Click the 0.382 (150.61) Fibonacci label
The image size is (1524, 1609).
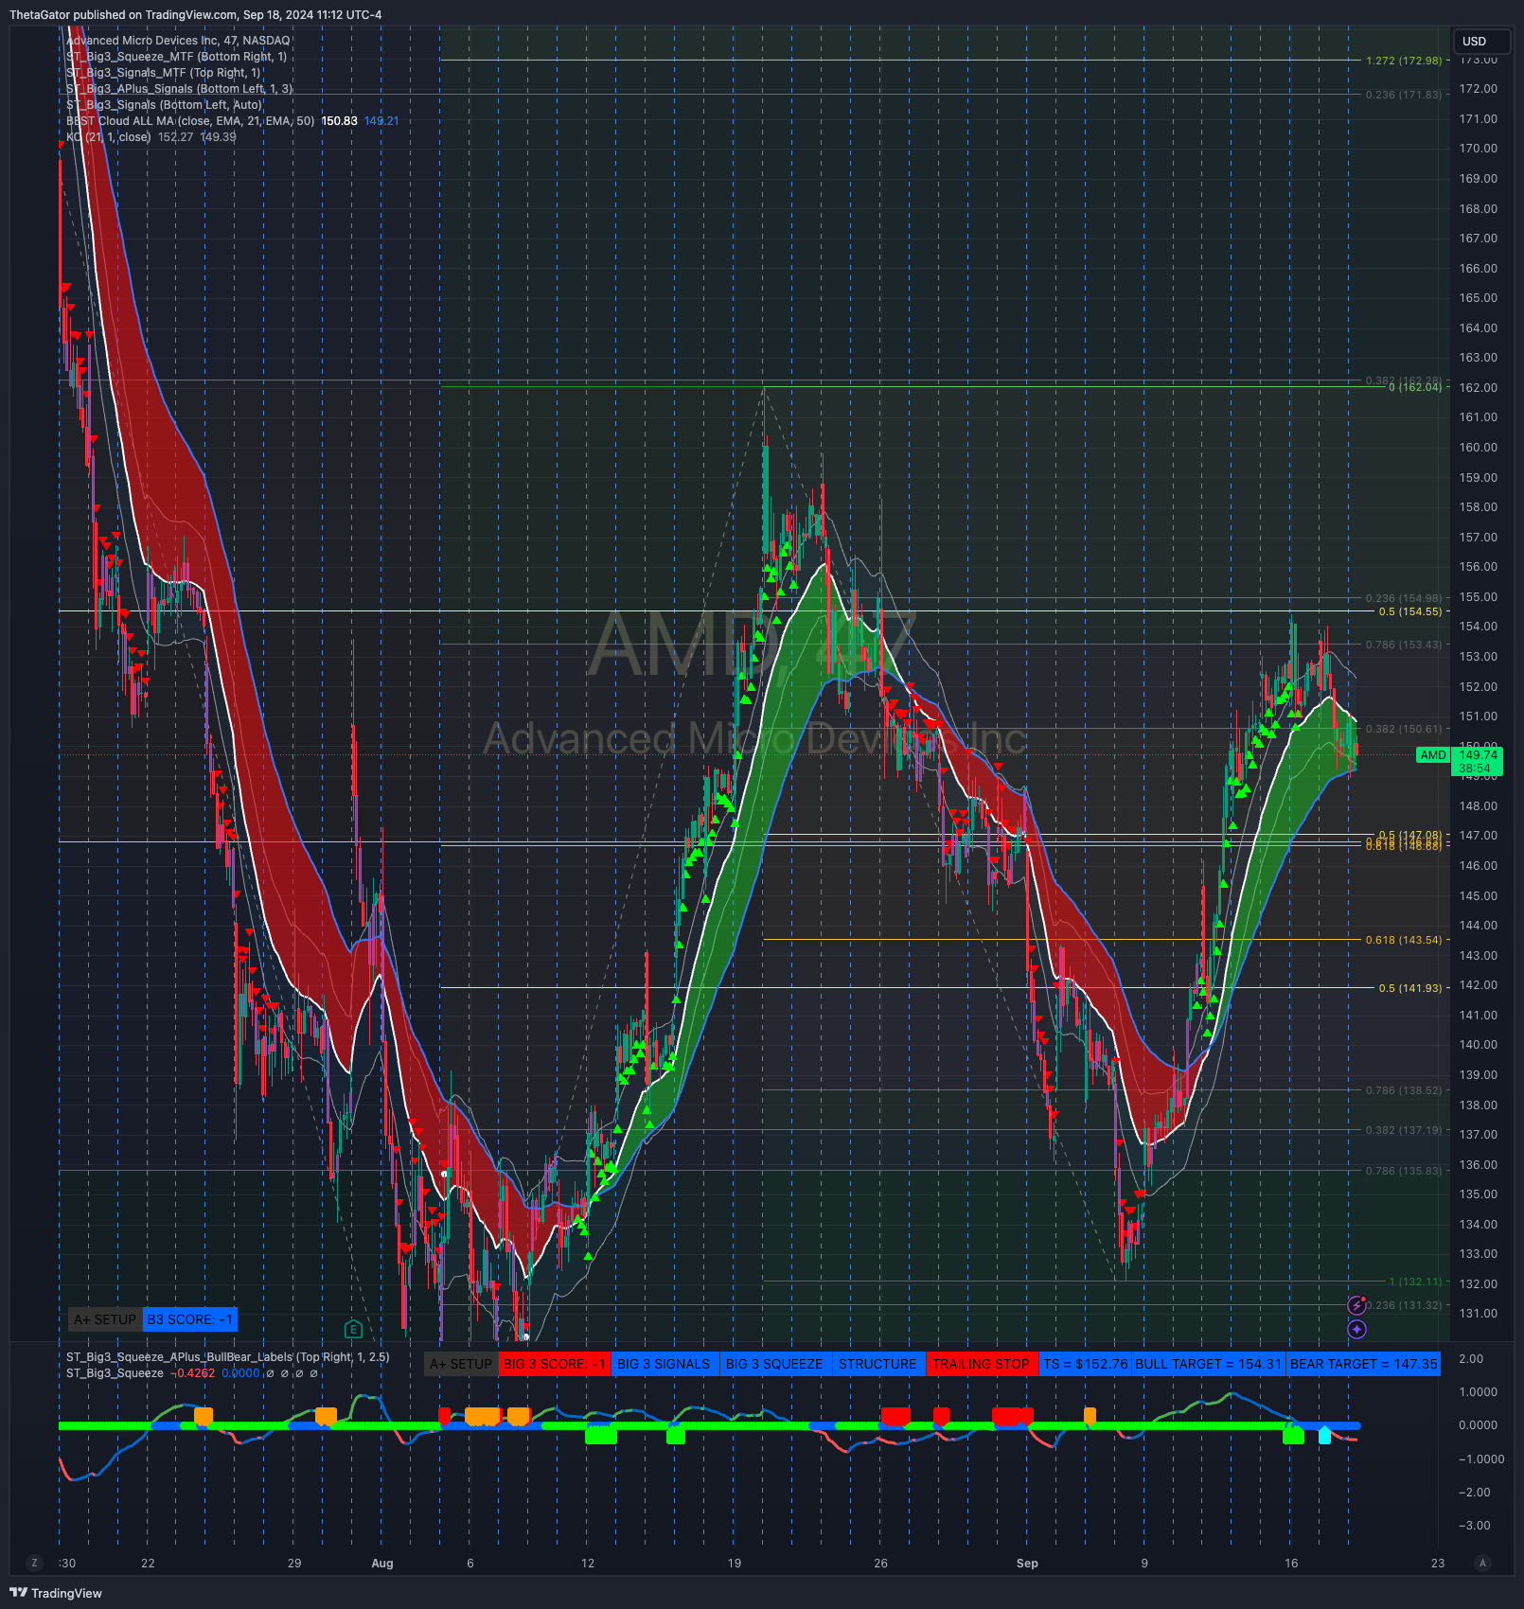point(1404,729)
